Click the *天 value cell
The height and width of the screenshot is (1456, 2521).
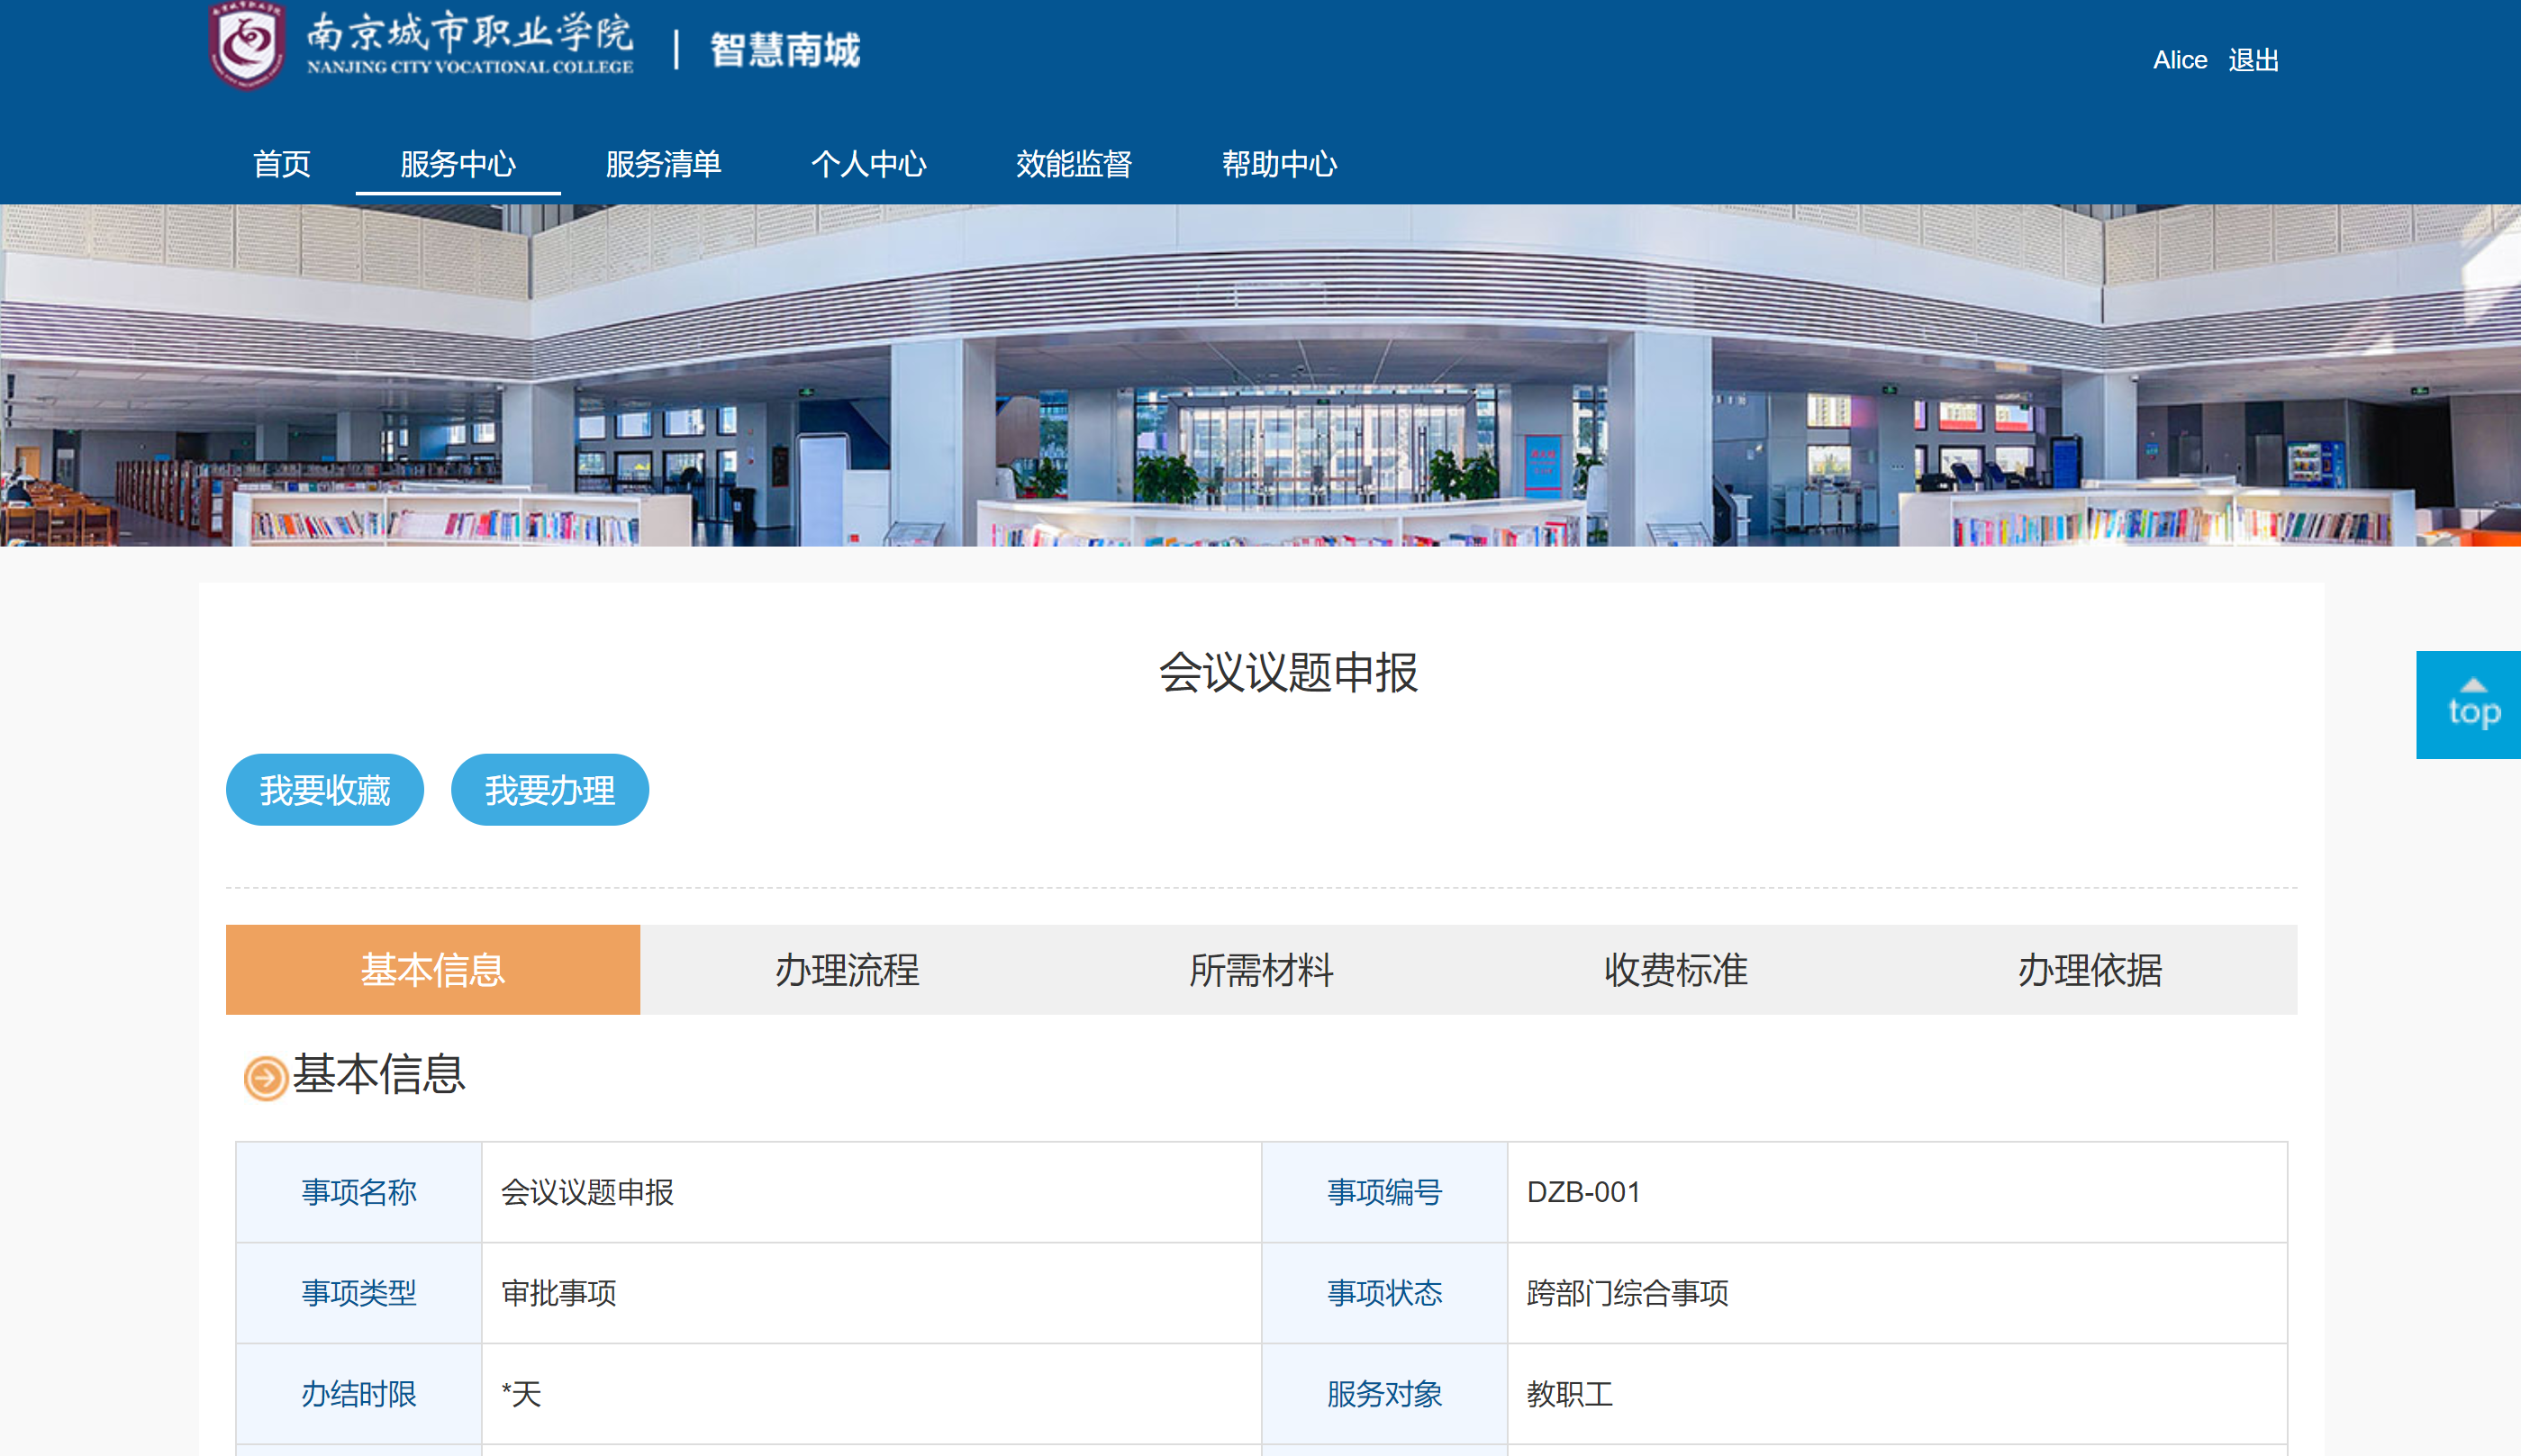[872, 1394]
